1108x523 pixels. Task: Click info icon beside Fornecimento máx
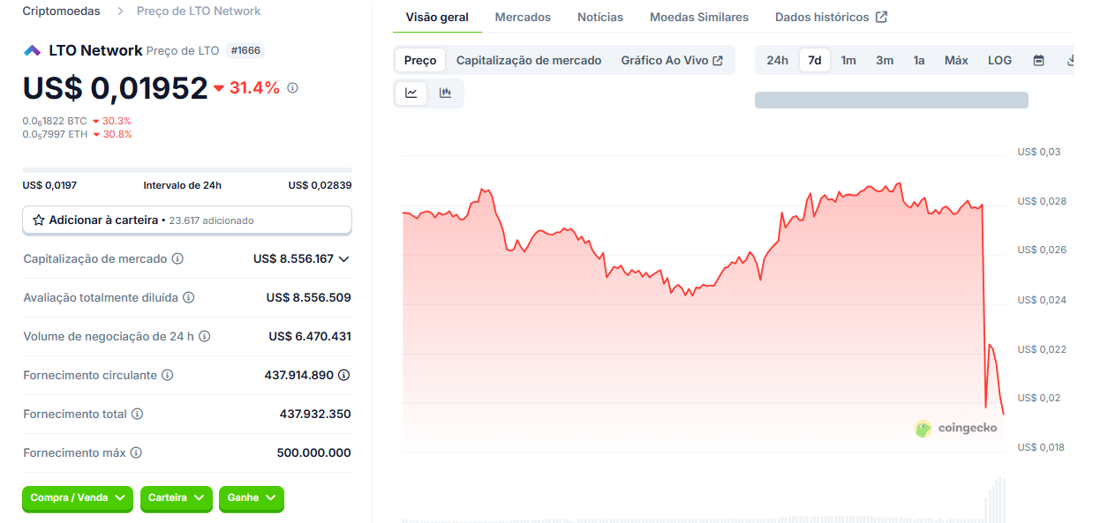click(x=136, y=452)
